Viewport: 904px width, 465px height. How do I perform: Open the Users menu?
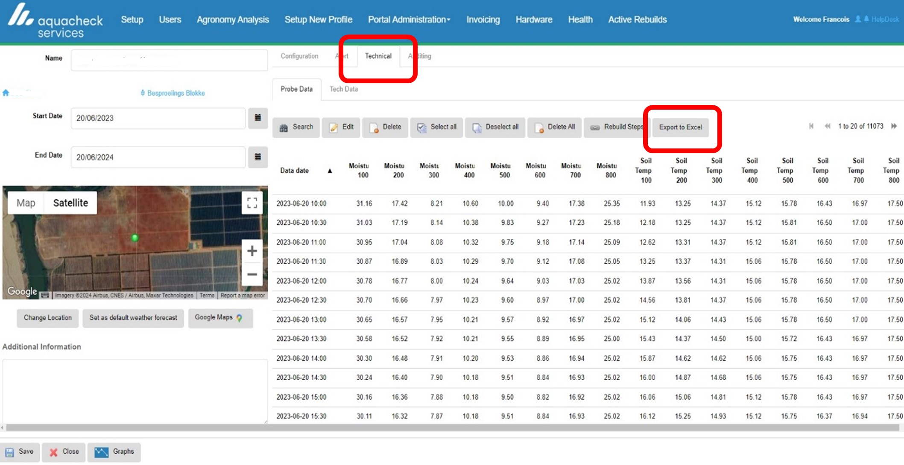click(170, 20)
